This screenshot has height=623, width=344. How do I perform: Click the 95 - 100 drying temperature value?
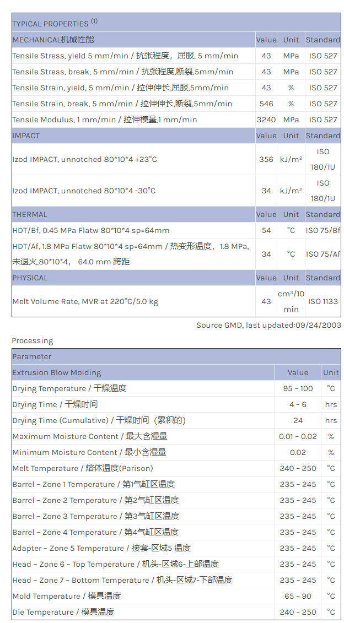pos(298,388)
